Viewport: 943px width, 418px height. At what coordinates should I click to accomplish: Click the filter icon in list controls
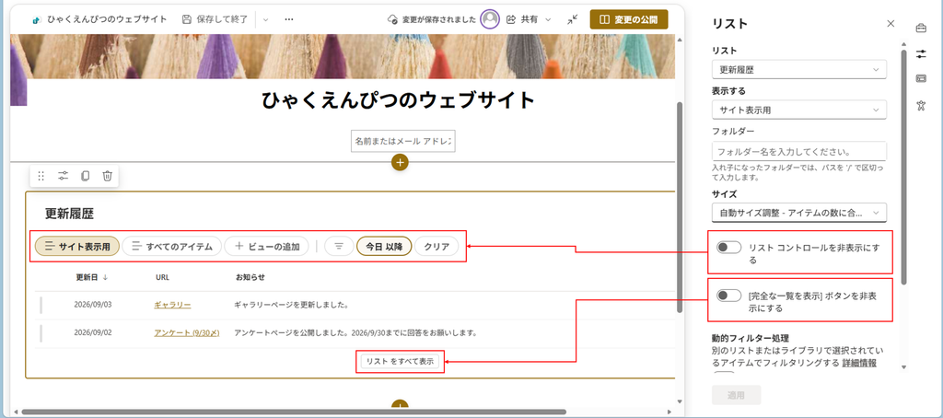(339, 246)
